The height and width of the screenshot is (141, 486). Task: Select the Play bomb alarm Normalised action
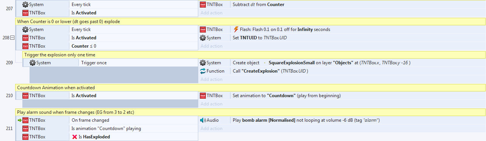342,120
